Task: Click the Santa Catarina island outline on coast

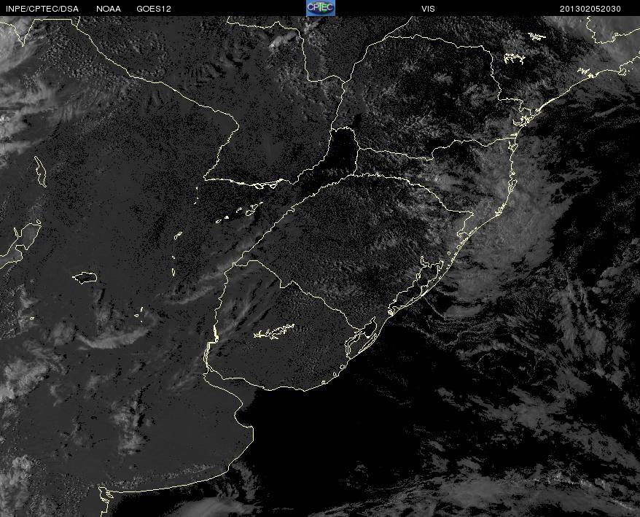Action: 512,183
